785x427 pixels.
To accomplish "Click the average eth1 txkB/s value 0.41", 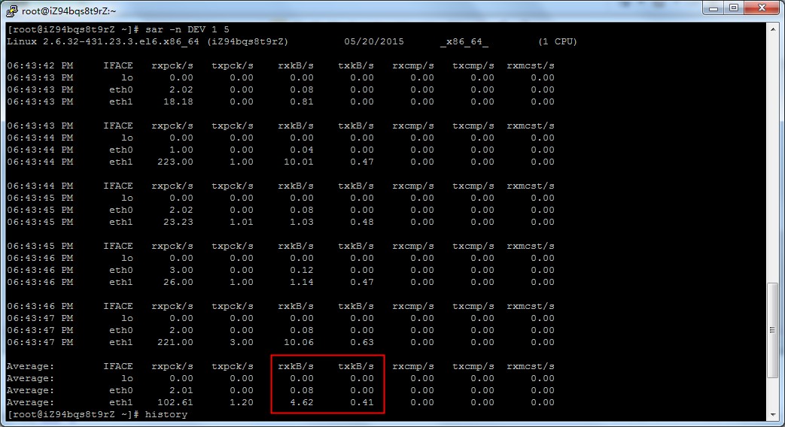I will (x=361, y=402).
